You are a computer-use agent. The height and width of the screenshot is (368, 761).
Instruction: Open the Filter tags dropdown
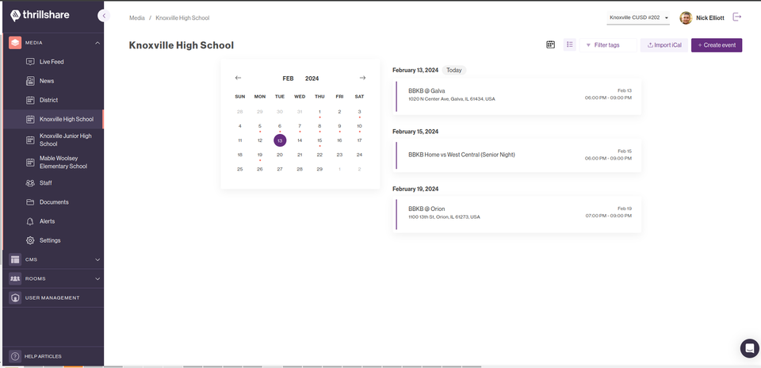point(608,45)
